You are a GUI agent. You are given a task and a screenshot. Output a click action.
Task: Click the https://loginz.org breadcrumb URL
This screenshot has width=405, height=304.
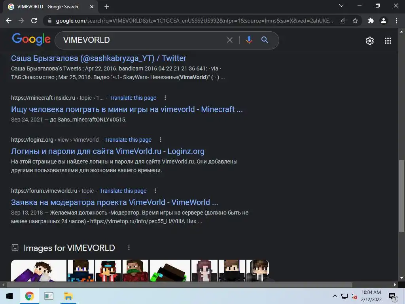[x=32, y=140]
